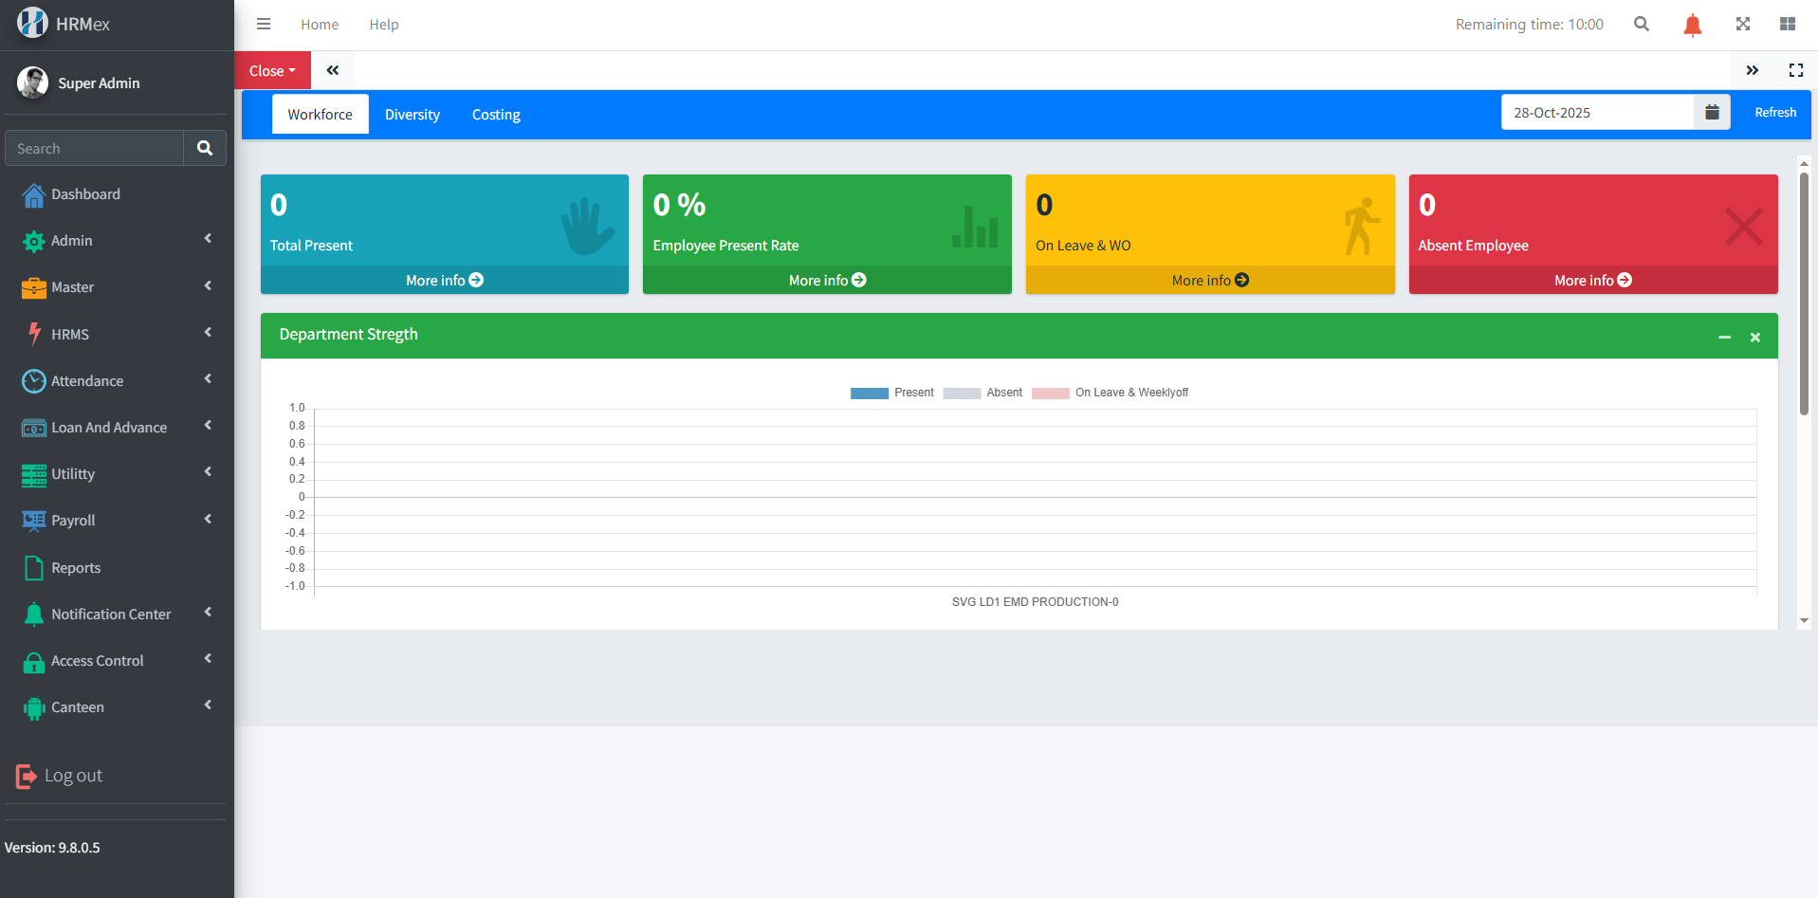Viewport: 1818px width, 898px height.
Task: Switch to the Diversity tab
Action: click(x=412, y=114)
